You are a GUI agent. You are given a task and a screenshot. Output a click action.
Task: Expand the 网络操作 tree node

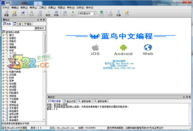pyautogui.click(x=3, y=93)
